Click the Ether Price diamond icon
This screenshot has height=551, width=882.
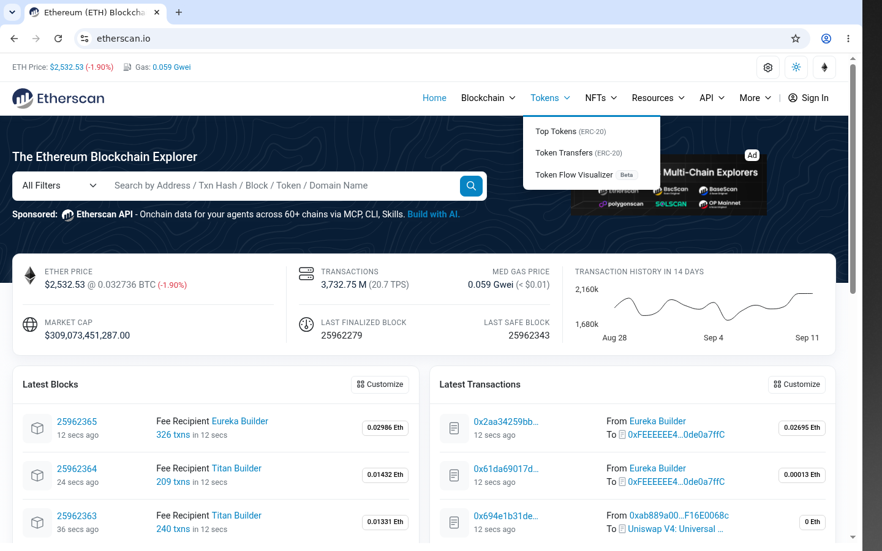[30, 275]
